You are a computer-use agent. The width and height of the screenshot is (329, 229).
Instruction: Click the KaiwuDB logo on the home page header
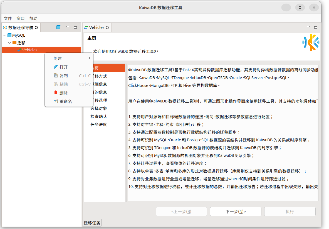[311, 42]
